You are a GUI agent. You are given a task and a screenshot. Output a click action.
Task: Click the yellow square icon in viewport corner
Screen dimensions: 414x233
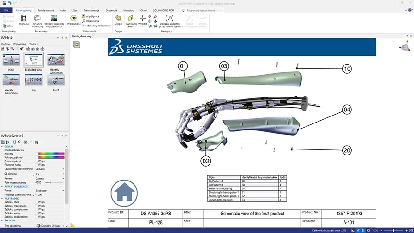pyautogui.click(x=76, y=45)
